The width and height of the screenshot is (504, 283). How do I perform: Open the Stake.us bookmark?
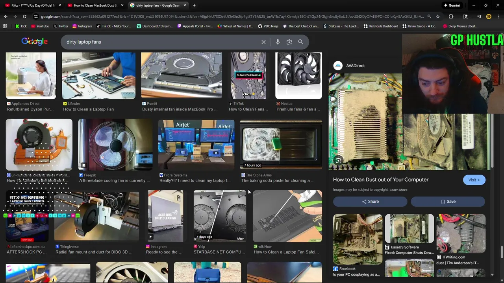pos(341,26)
